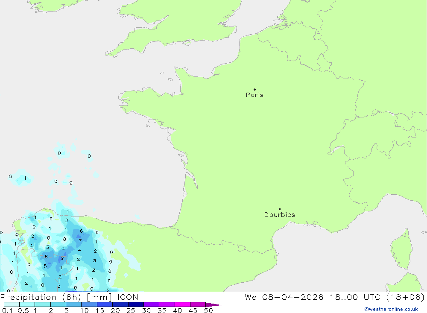
Task: Click the 'Precipitation (6h) [mm] ICON' title
Action: tap(69, 297)
